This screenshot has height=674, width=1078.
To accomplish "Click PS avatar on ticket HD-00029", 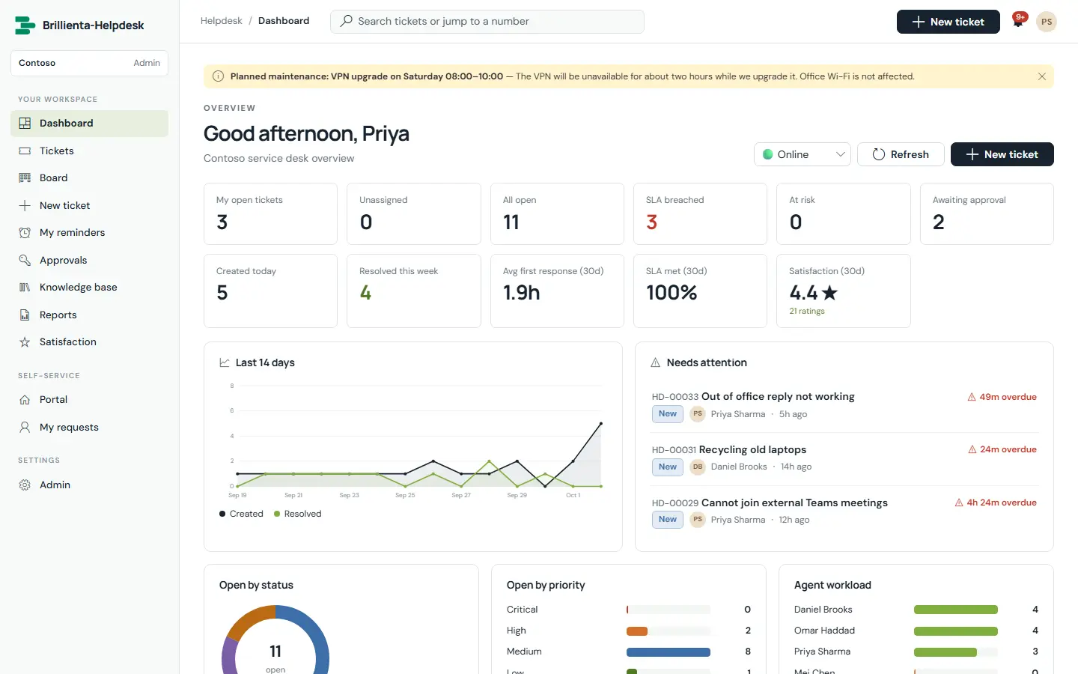I will 698,520.
